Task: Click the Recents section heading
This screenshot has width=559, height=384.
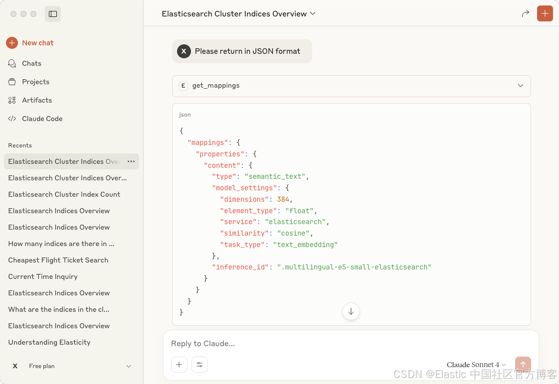Action: click(x=20, y=145)
